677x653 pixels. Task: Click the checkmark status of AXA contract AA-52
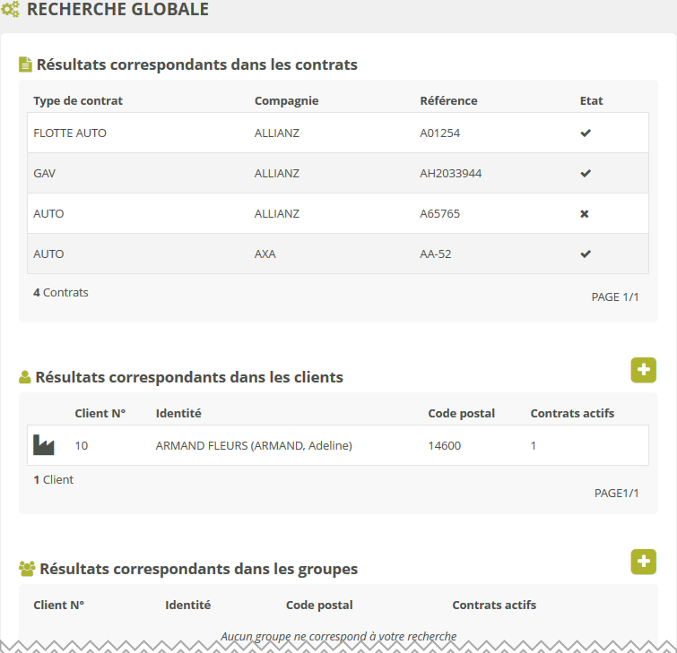tap(586, 253)
